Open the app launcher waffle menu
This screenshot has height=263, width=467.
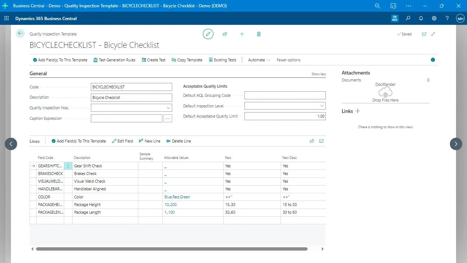(x=6, y=18)
